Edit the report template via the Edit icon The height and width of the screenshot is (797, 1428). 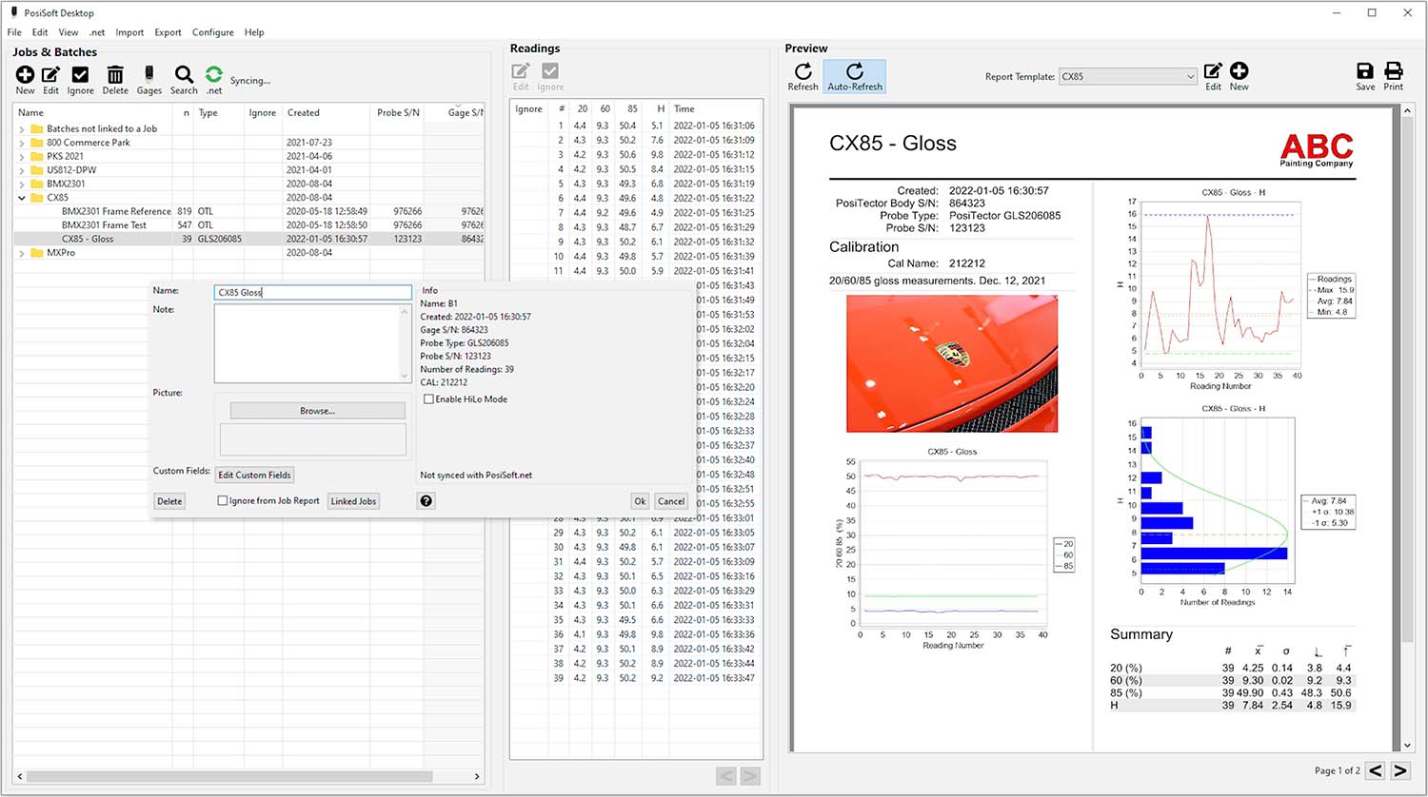pyautogui.click(x=1213, y=76)
